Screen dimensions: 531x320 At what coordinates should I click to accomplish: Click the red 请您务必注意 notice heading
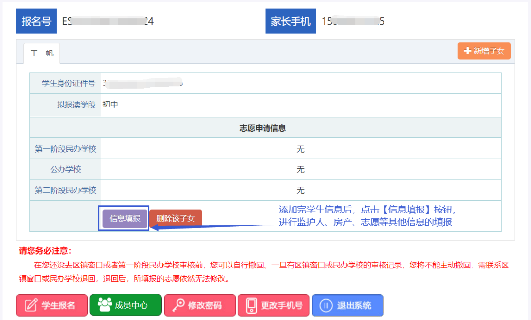[45, 251]
